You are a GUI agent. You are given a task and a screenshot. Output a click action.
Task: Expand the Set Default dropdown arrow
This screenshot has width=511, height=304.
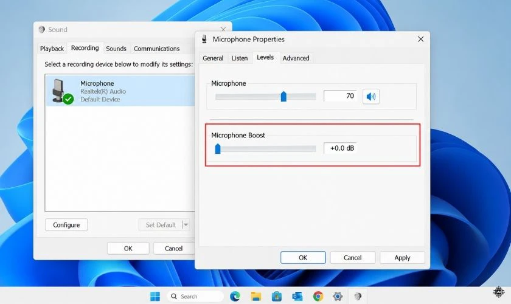point(186,225)
